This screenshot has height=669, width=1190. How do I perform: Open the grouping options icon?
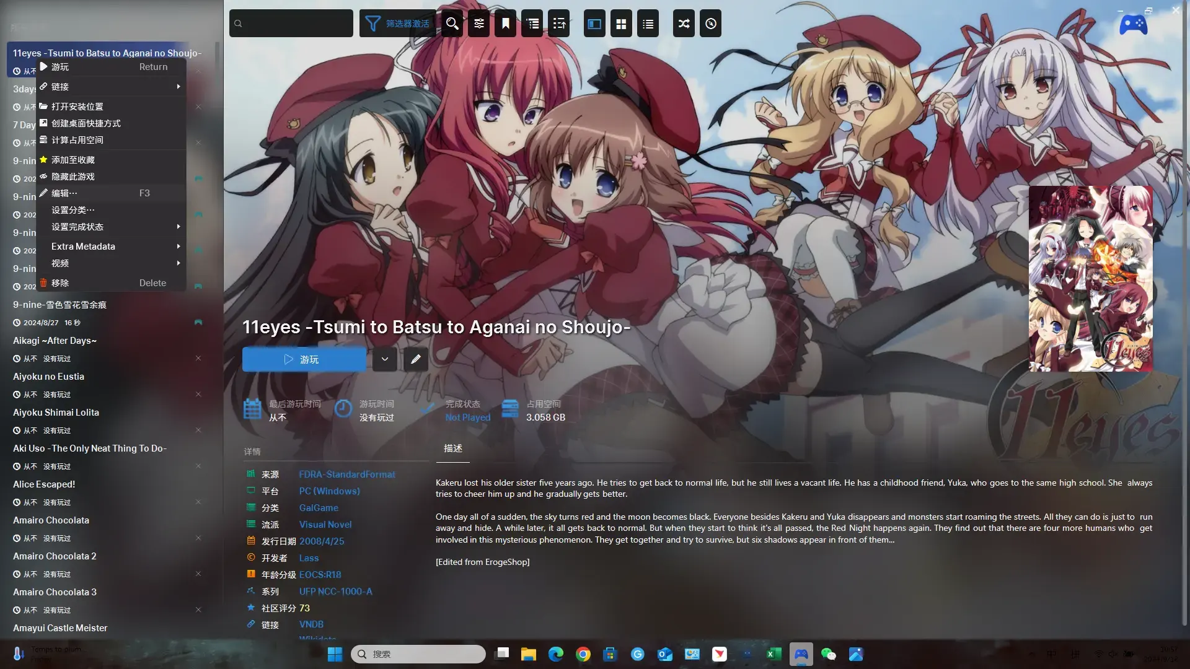(x=532, y=24)
